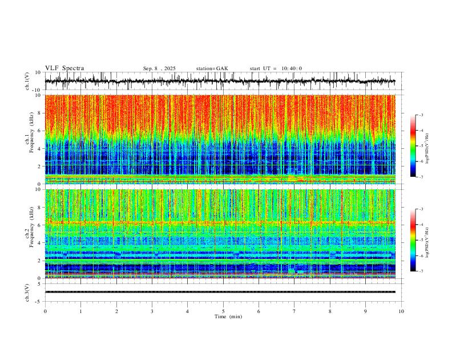The width and height of the screenshot is (452, 349).
Task: Click time axis tick label '2'
Action: (x=116, y=311)
